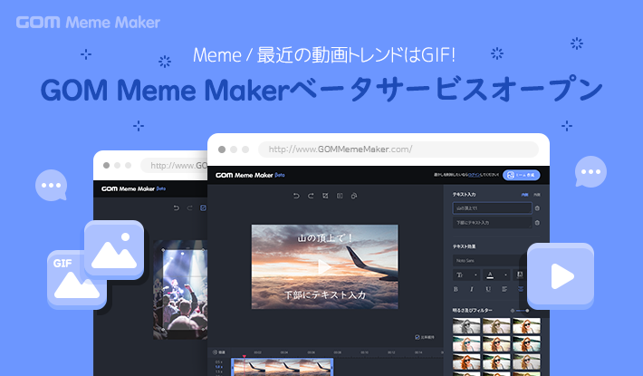
Task: Click the blue meme create button in header
Action: point(522,174)
